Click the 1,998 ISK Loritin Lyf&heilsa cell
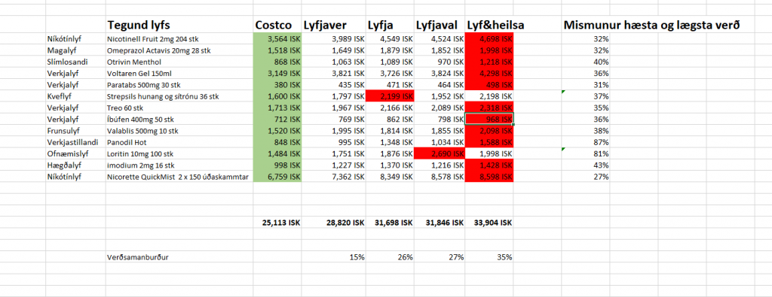This screenshot has height=297, width=772. tap(489, 153)
